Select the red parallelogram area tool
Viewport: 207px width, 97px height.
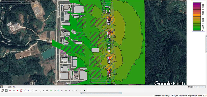[x=21, y=90]
